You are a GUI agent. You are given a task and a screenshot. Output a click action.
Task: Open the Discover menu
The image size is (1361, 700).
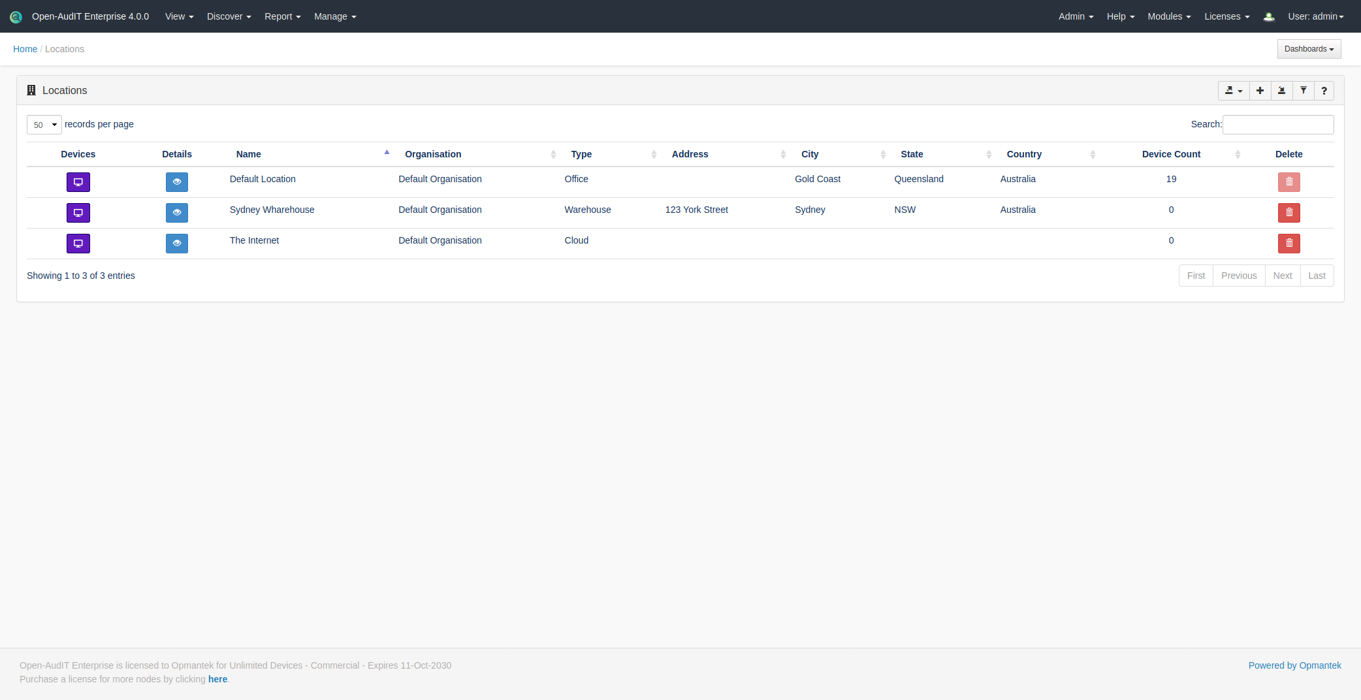point(229,16)
